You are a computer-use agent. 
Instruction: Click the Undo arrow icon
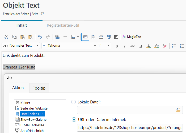40,37
